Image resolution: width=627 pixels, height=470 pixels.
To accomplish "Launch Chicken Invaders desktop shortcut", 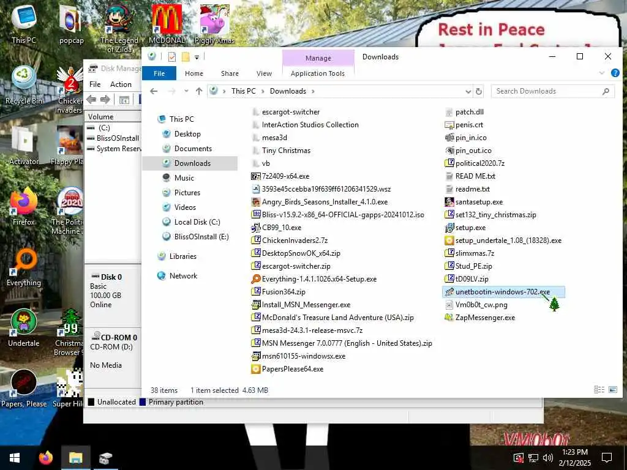I will click(x=70, y=89).
